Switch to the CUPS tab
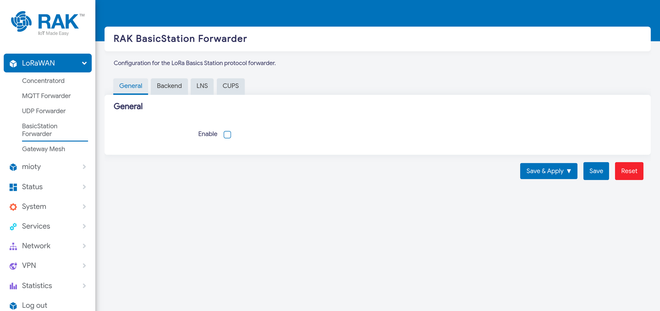This screenshot has height=311, width=660. [231, 86]
